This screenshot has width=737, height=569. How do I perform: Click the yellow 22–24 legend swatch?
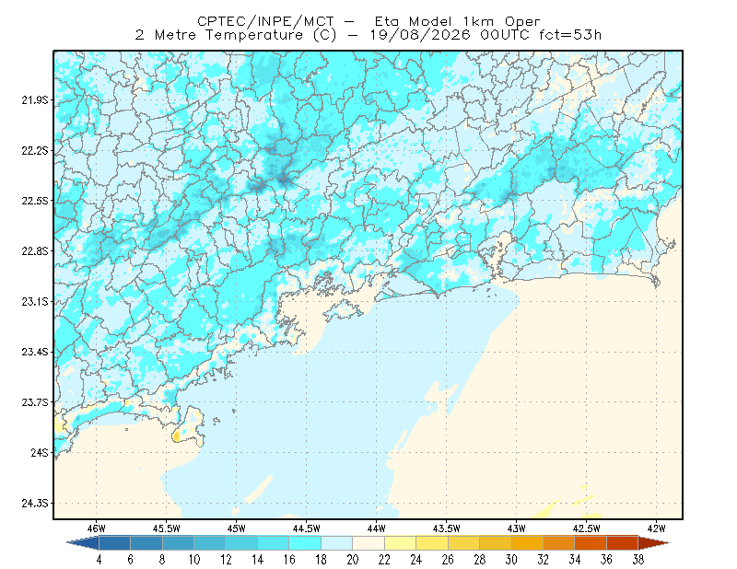pos(401,543)
